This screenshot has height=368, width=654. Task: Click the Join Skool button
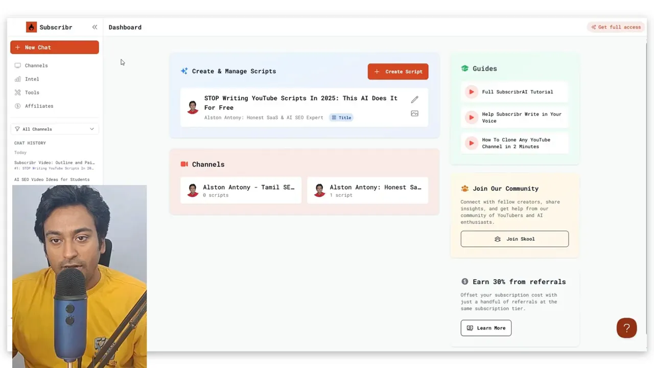pyautogui.click(x=515, y=239)
